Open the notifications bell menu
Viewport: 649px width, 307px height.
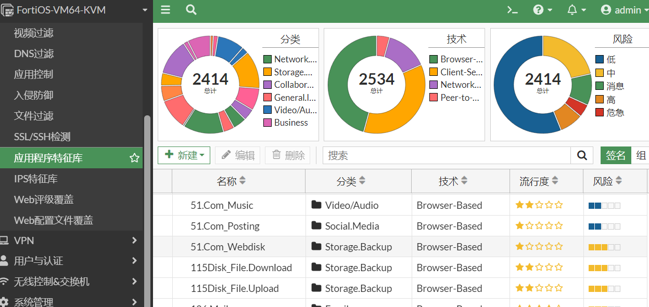point(576,10)
